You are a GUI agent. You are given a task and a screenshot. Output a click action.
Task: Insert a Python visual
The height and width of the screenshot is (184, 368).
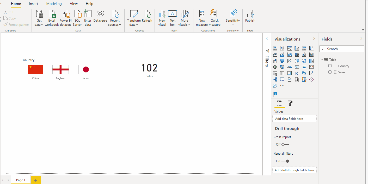point(304,73)
